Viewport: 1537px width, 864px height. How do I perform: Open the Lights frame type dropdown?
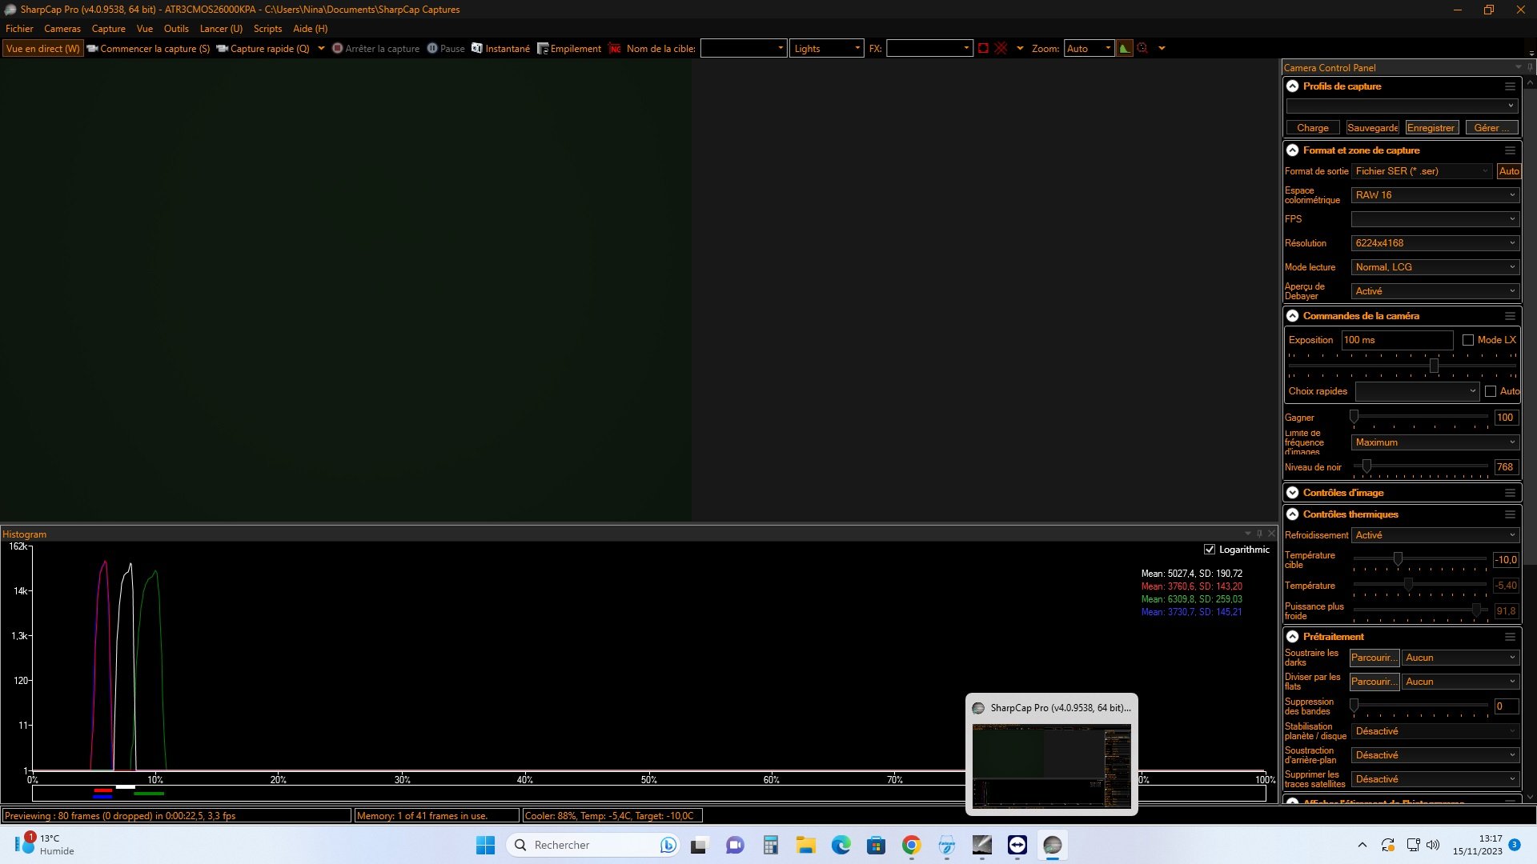827,49
